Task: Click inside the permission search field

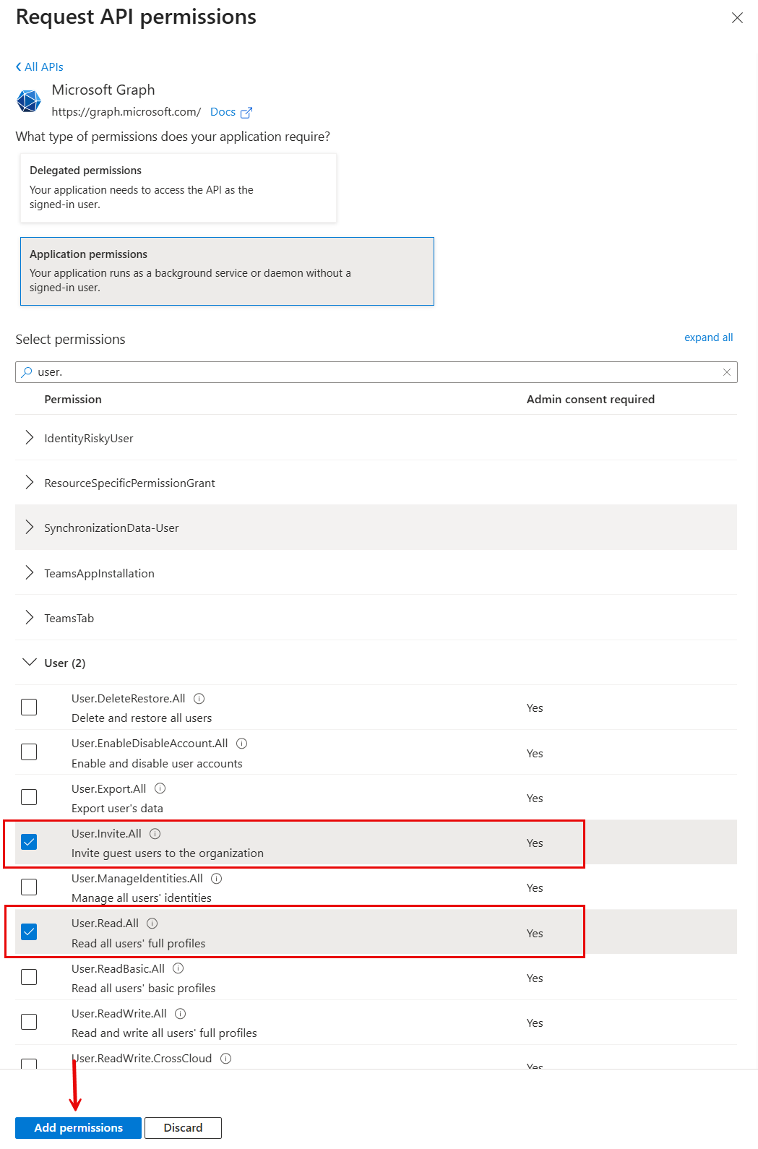Action: (289, 371)
